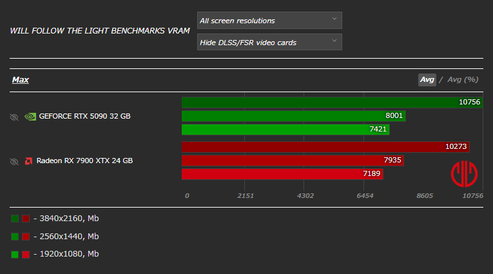Viewport: 493px width, 274px height.
Task: Click the axis label 4302
Action: click(305, 196)
